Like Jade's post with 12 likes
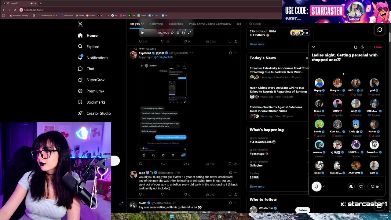391x220 pixels. [x=187, y=194]
